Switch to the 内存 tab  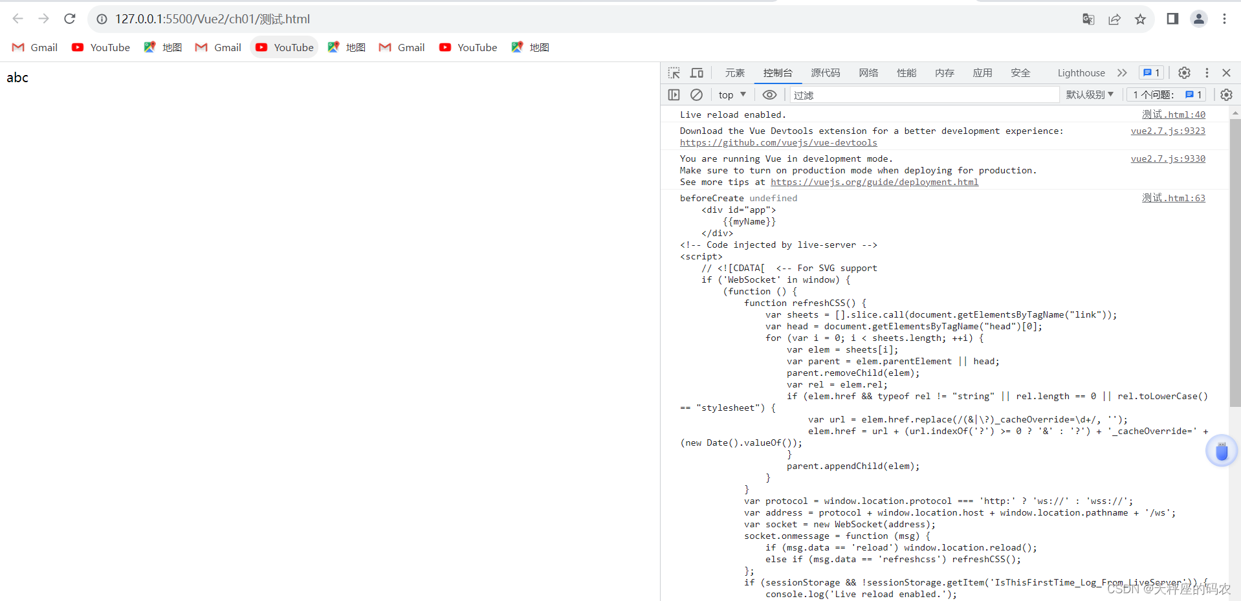[945, 73]
